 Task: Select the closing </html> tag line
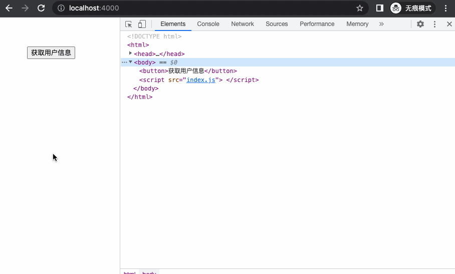[x=140, y=97]
